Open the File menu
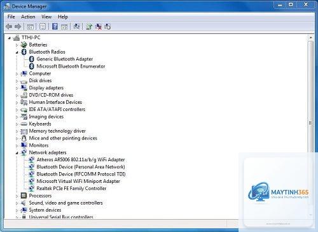Image resolution: width=318 pixels, height=232 pixels. [x=11, y=17]
